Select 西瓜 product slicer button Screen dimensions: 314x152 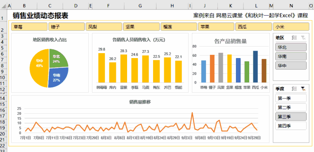click(x=253, y=27)
